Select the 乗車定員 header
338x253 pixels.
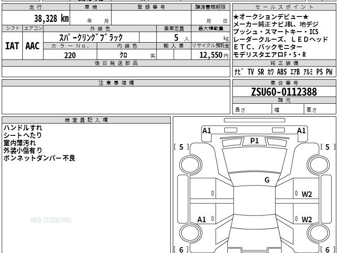point(174,28)
